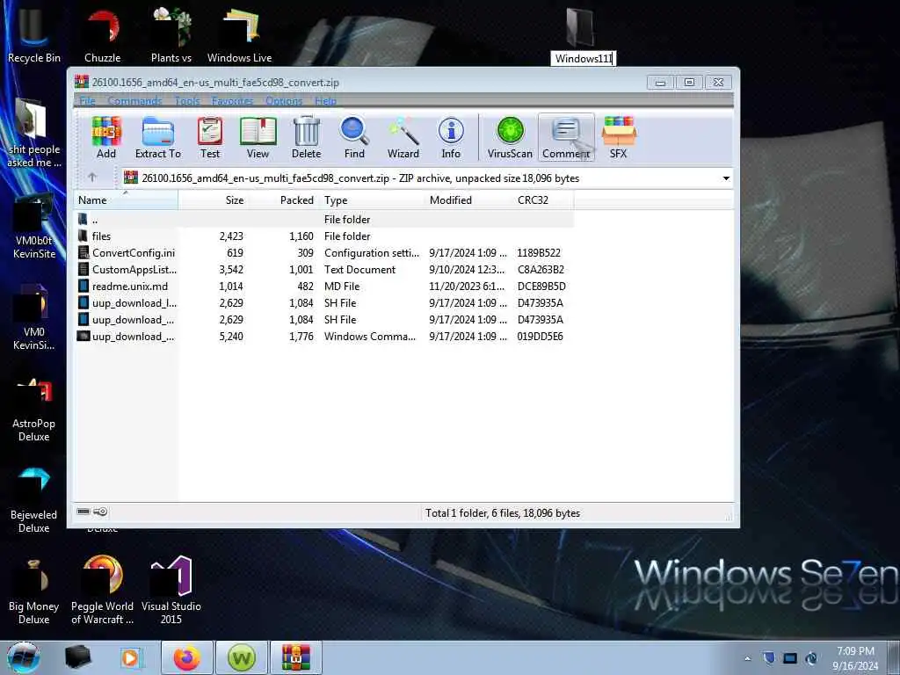Click the Add toolbar icon
This screenshot has width=900, height=675.
click(x=106, y=138)
